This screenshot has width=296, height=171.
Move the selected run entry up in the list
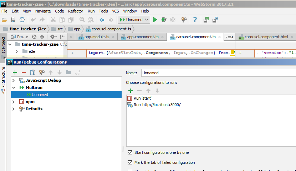pyautogui.click(x=148, y=91)
